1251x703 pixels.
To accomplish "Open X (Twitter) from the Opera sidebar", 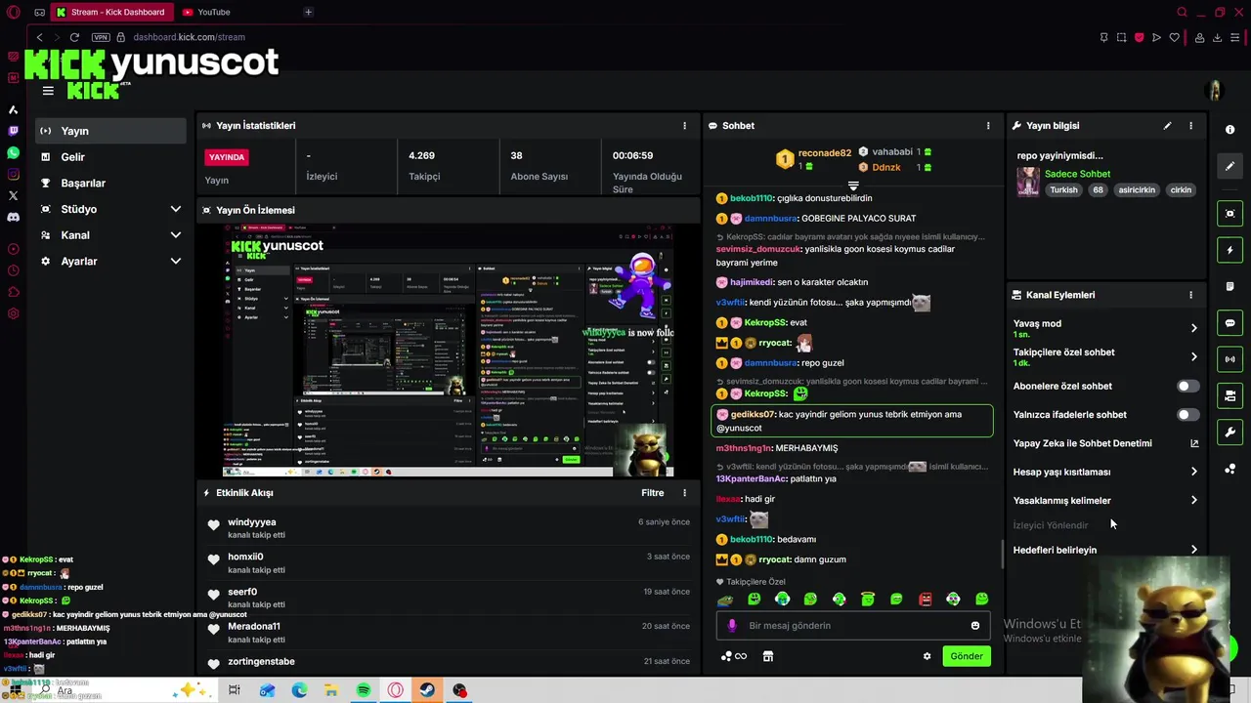I will click(x=13, y=195).
